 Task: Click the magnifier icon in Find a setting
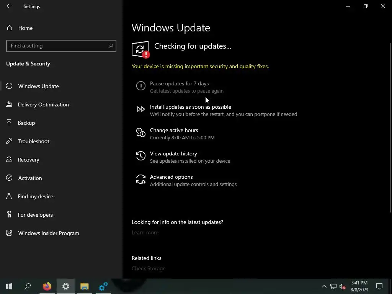[111, 46]
